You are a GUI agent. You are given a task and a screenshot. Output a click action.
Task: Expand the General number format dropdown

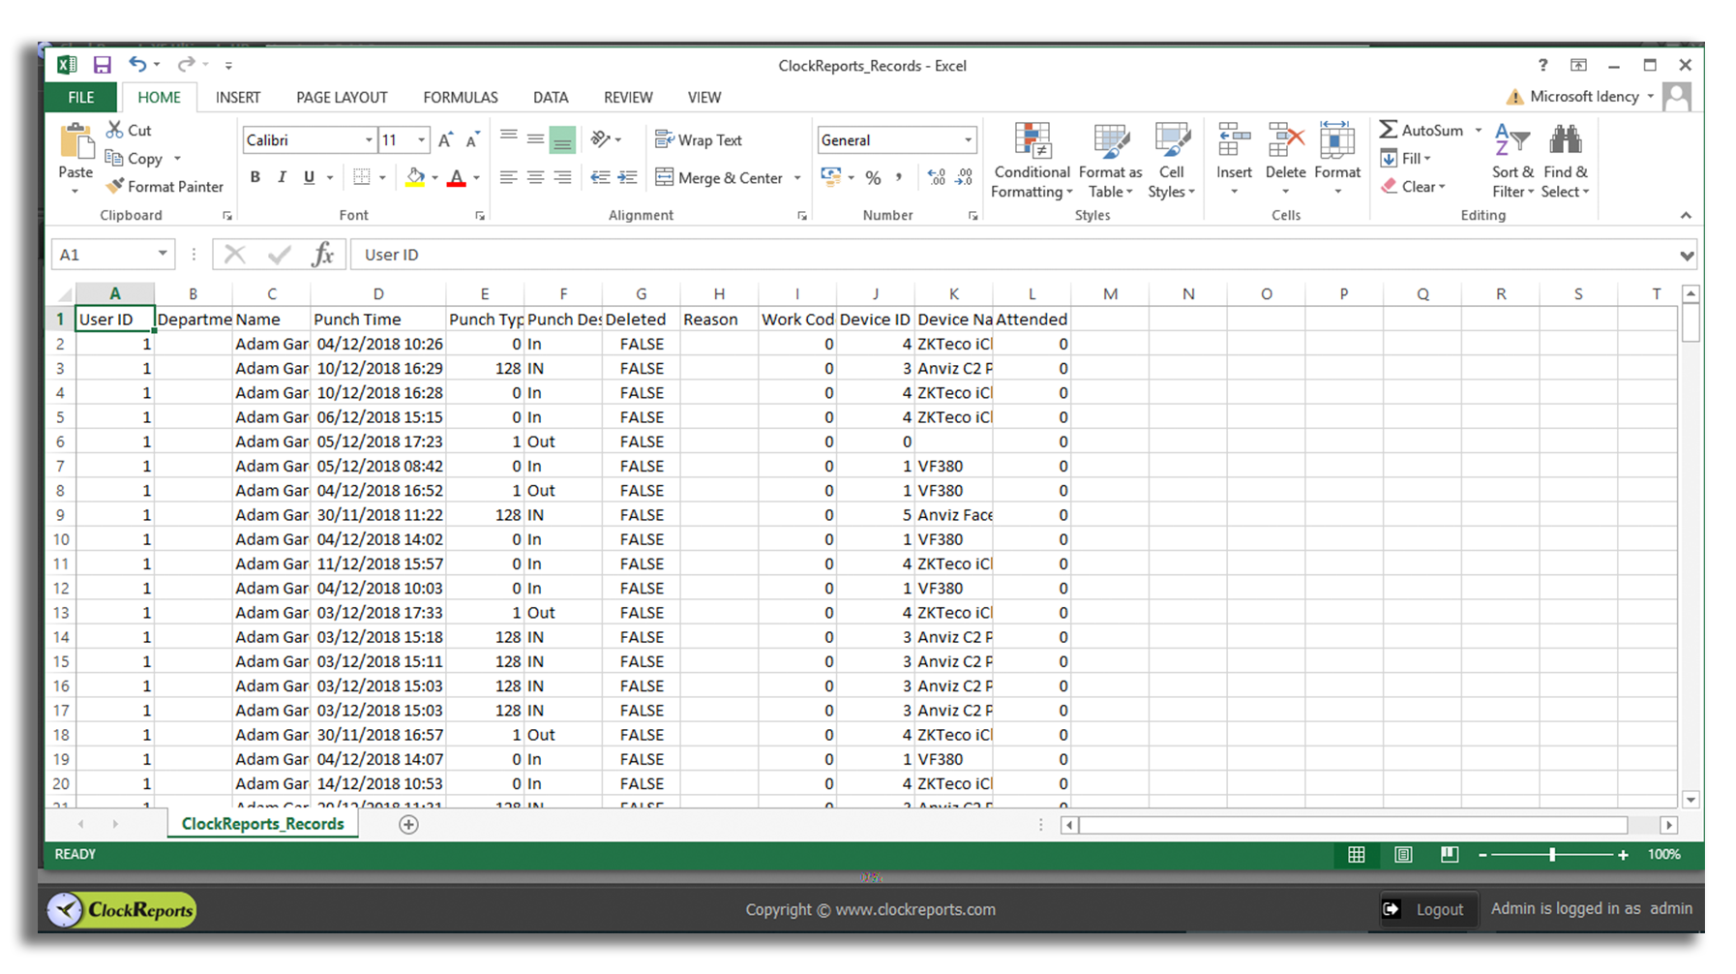tap(967, 140)
